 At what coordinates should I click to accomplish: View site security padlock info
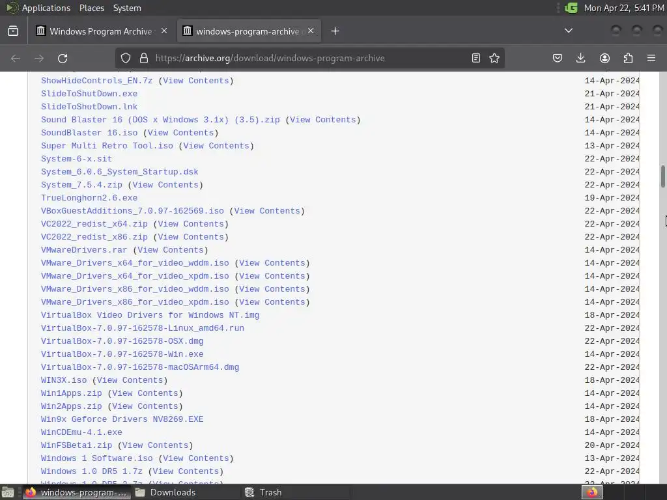[x=144, y=58]
